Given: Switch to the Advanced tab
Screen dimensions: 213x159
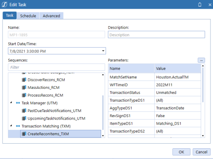Looking at the screenshot, I should click(51, 16).
